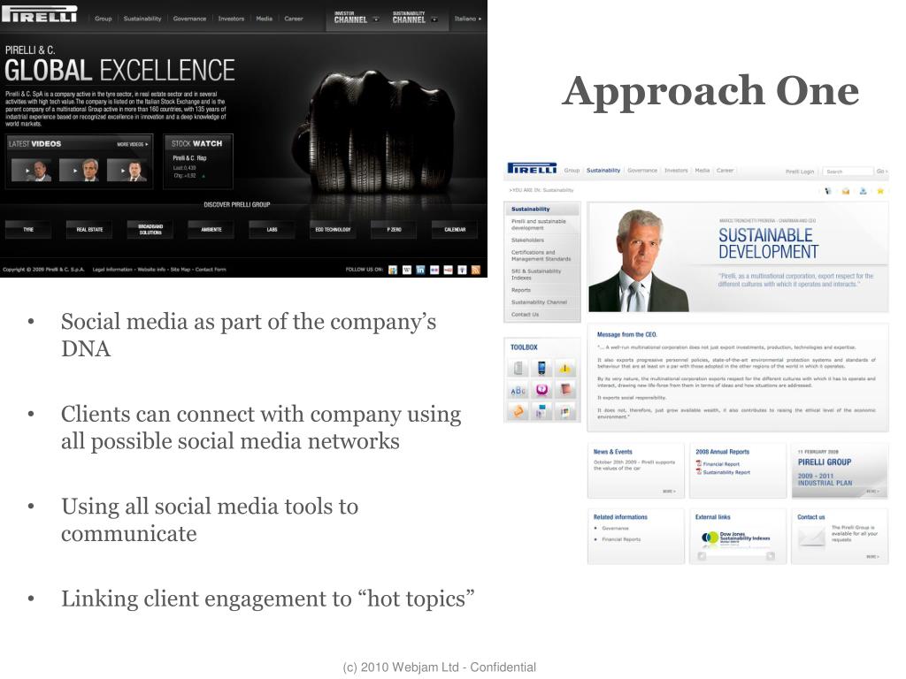Select Sustainability tab on white page

[x=603, y=171]
